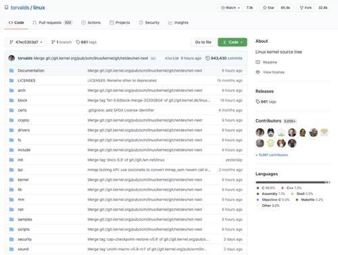
Task: Click the folder icon for security
Action: (11, 239)
